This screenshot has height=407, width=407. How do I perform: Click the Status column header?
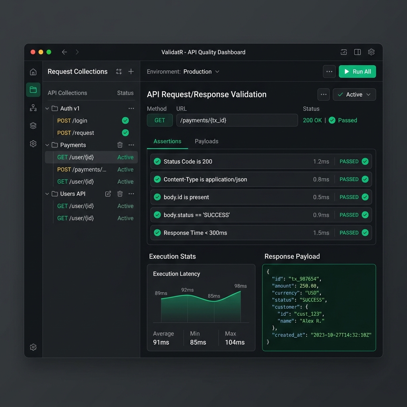[125, 93]
